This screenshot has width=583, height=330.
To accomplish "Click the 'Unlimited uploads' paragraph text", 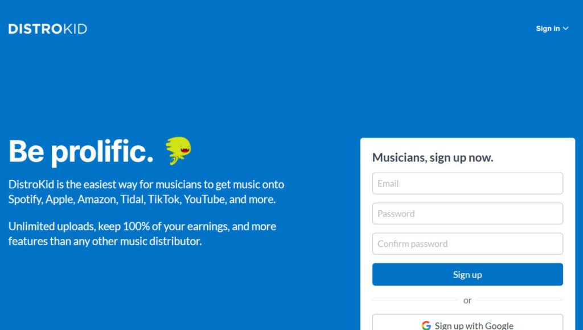I will pyautogui.click(x=142, y=234).
